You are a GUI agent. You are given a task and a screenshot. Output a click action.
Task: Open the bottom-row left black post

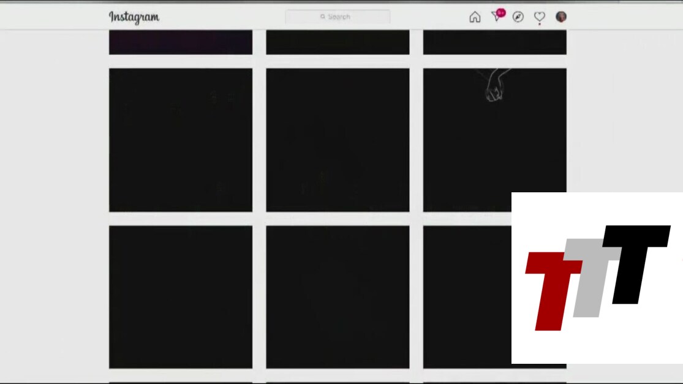pyautogui.click(x=181, y=297)
